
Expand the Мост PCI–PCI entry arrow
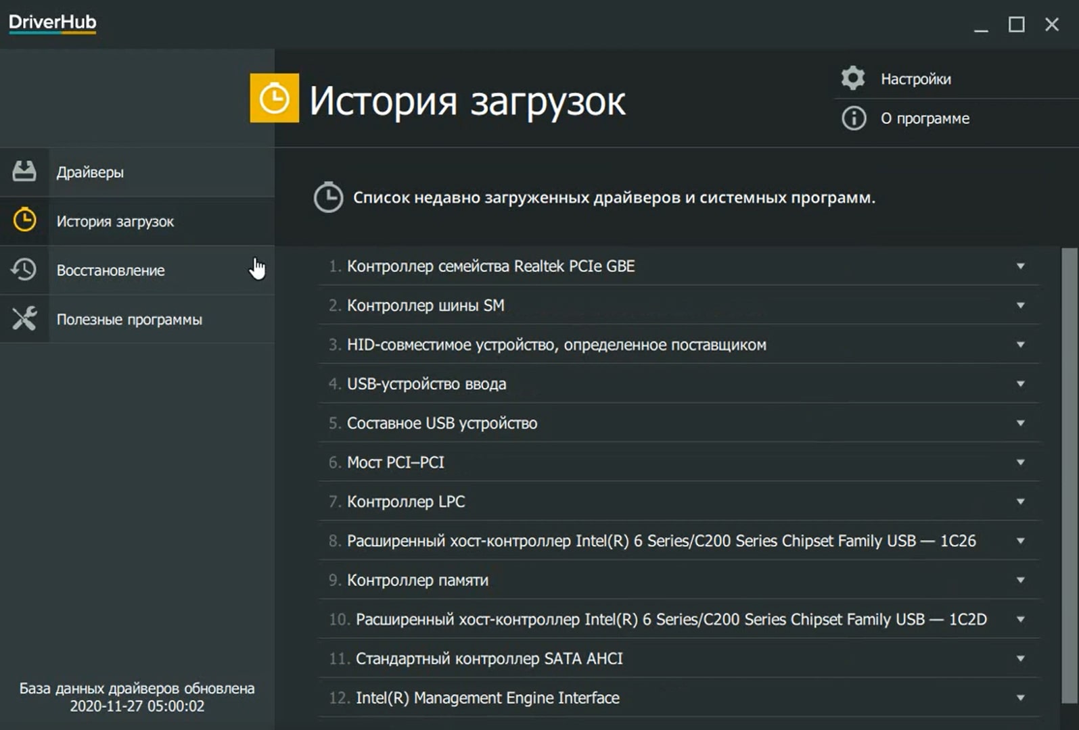click(x=1020, y=462)
